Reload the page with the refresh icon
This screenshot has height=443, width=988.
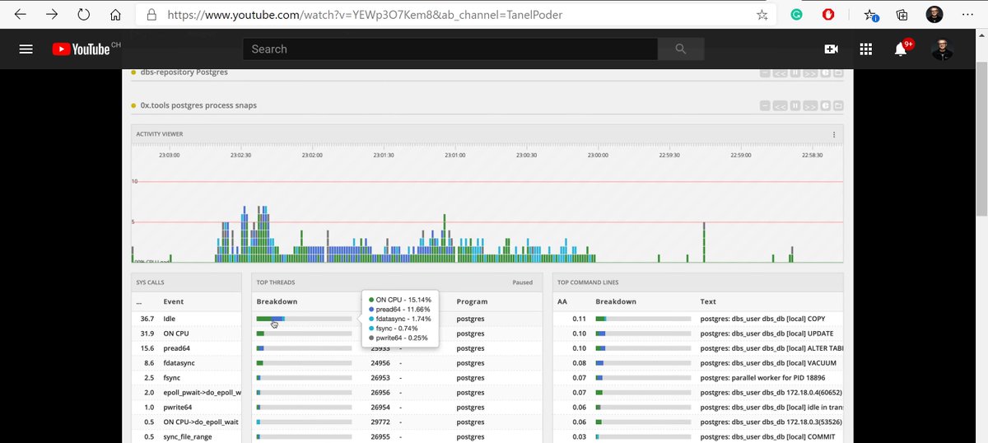tap(83, 15)
